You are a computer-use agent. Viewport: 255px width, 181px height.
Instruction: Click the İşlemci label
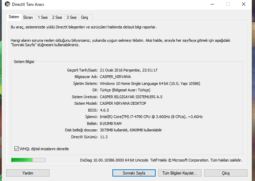click(x=91, y=117)
